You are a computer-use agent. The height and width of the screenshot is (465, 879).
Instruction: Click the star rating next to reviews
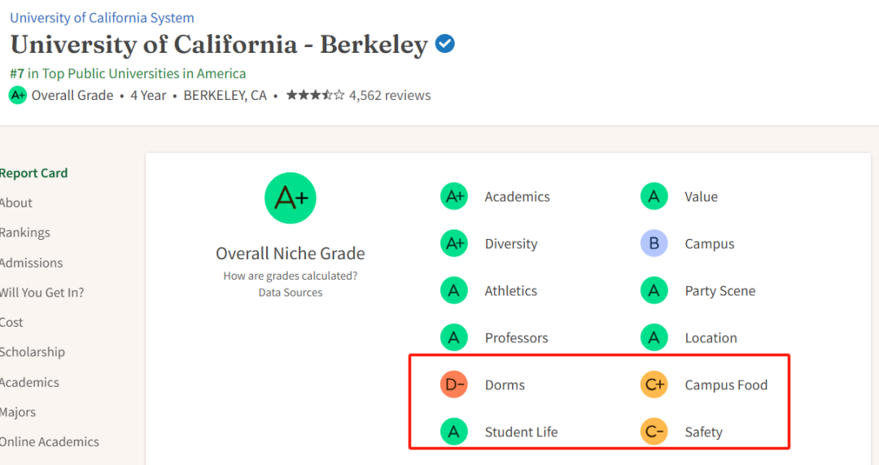click(x=316, y=95)
